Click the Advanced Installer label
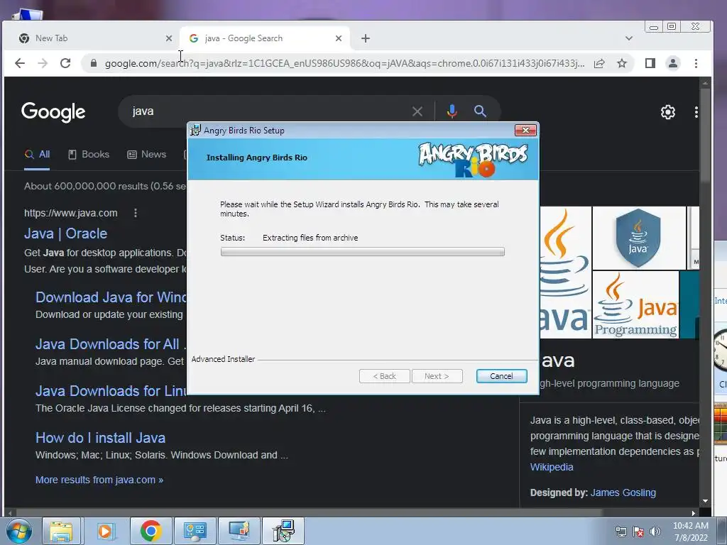727x545 pixels. click(223, 359)
